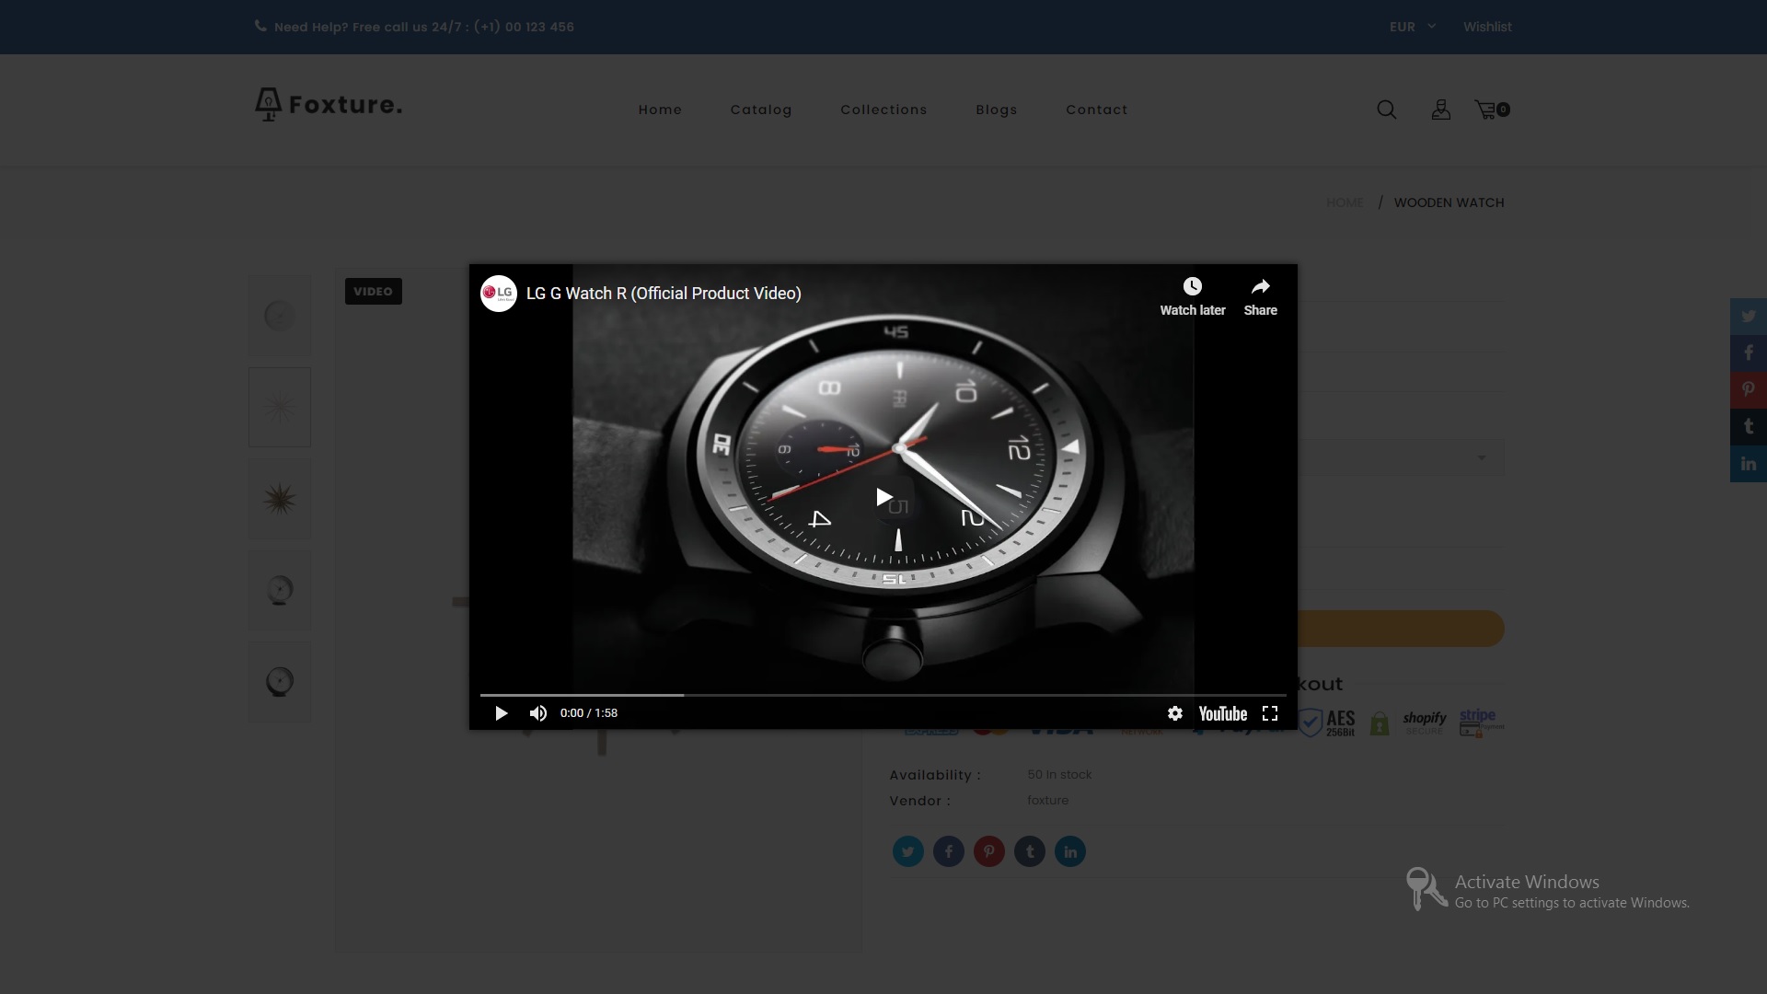This screenshot has width=1767, height=994.
Task: Select the fifth watch thumbnail
Action: 280,683
